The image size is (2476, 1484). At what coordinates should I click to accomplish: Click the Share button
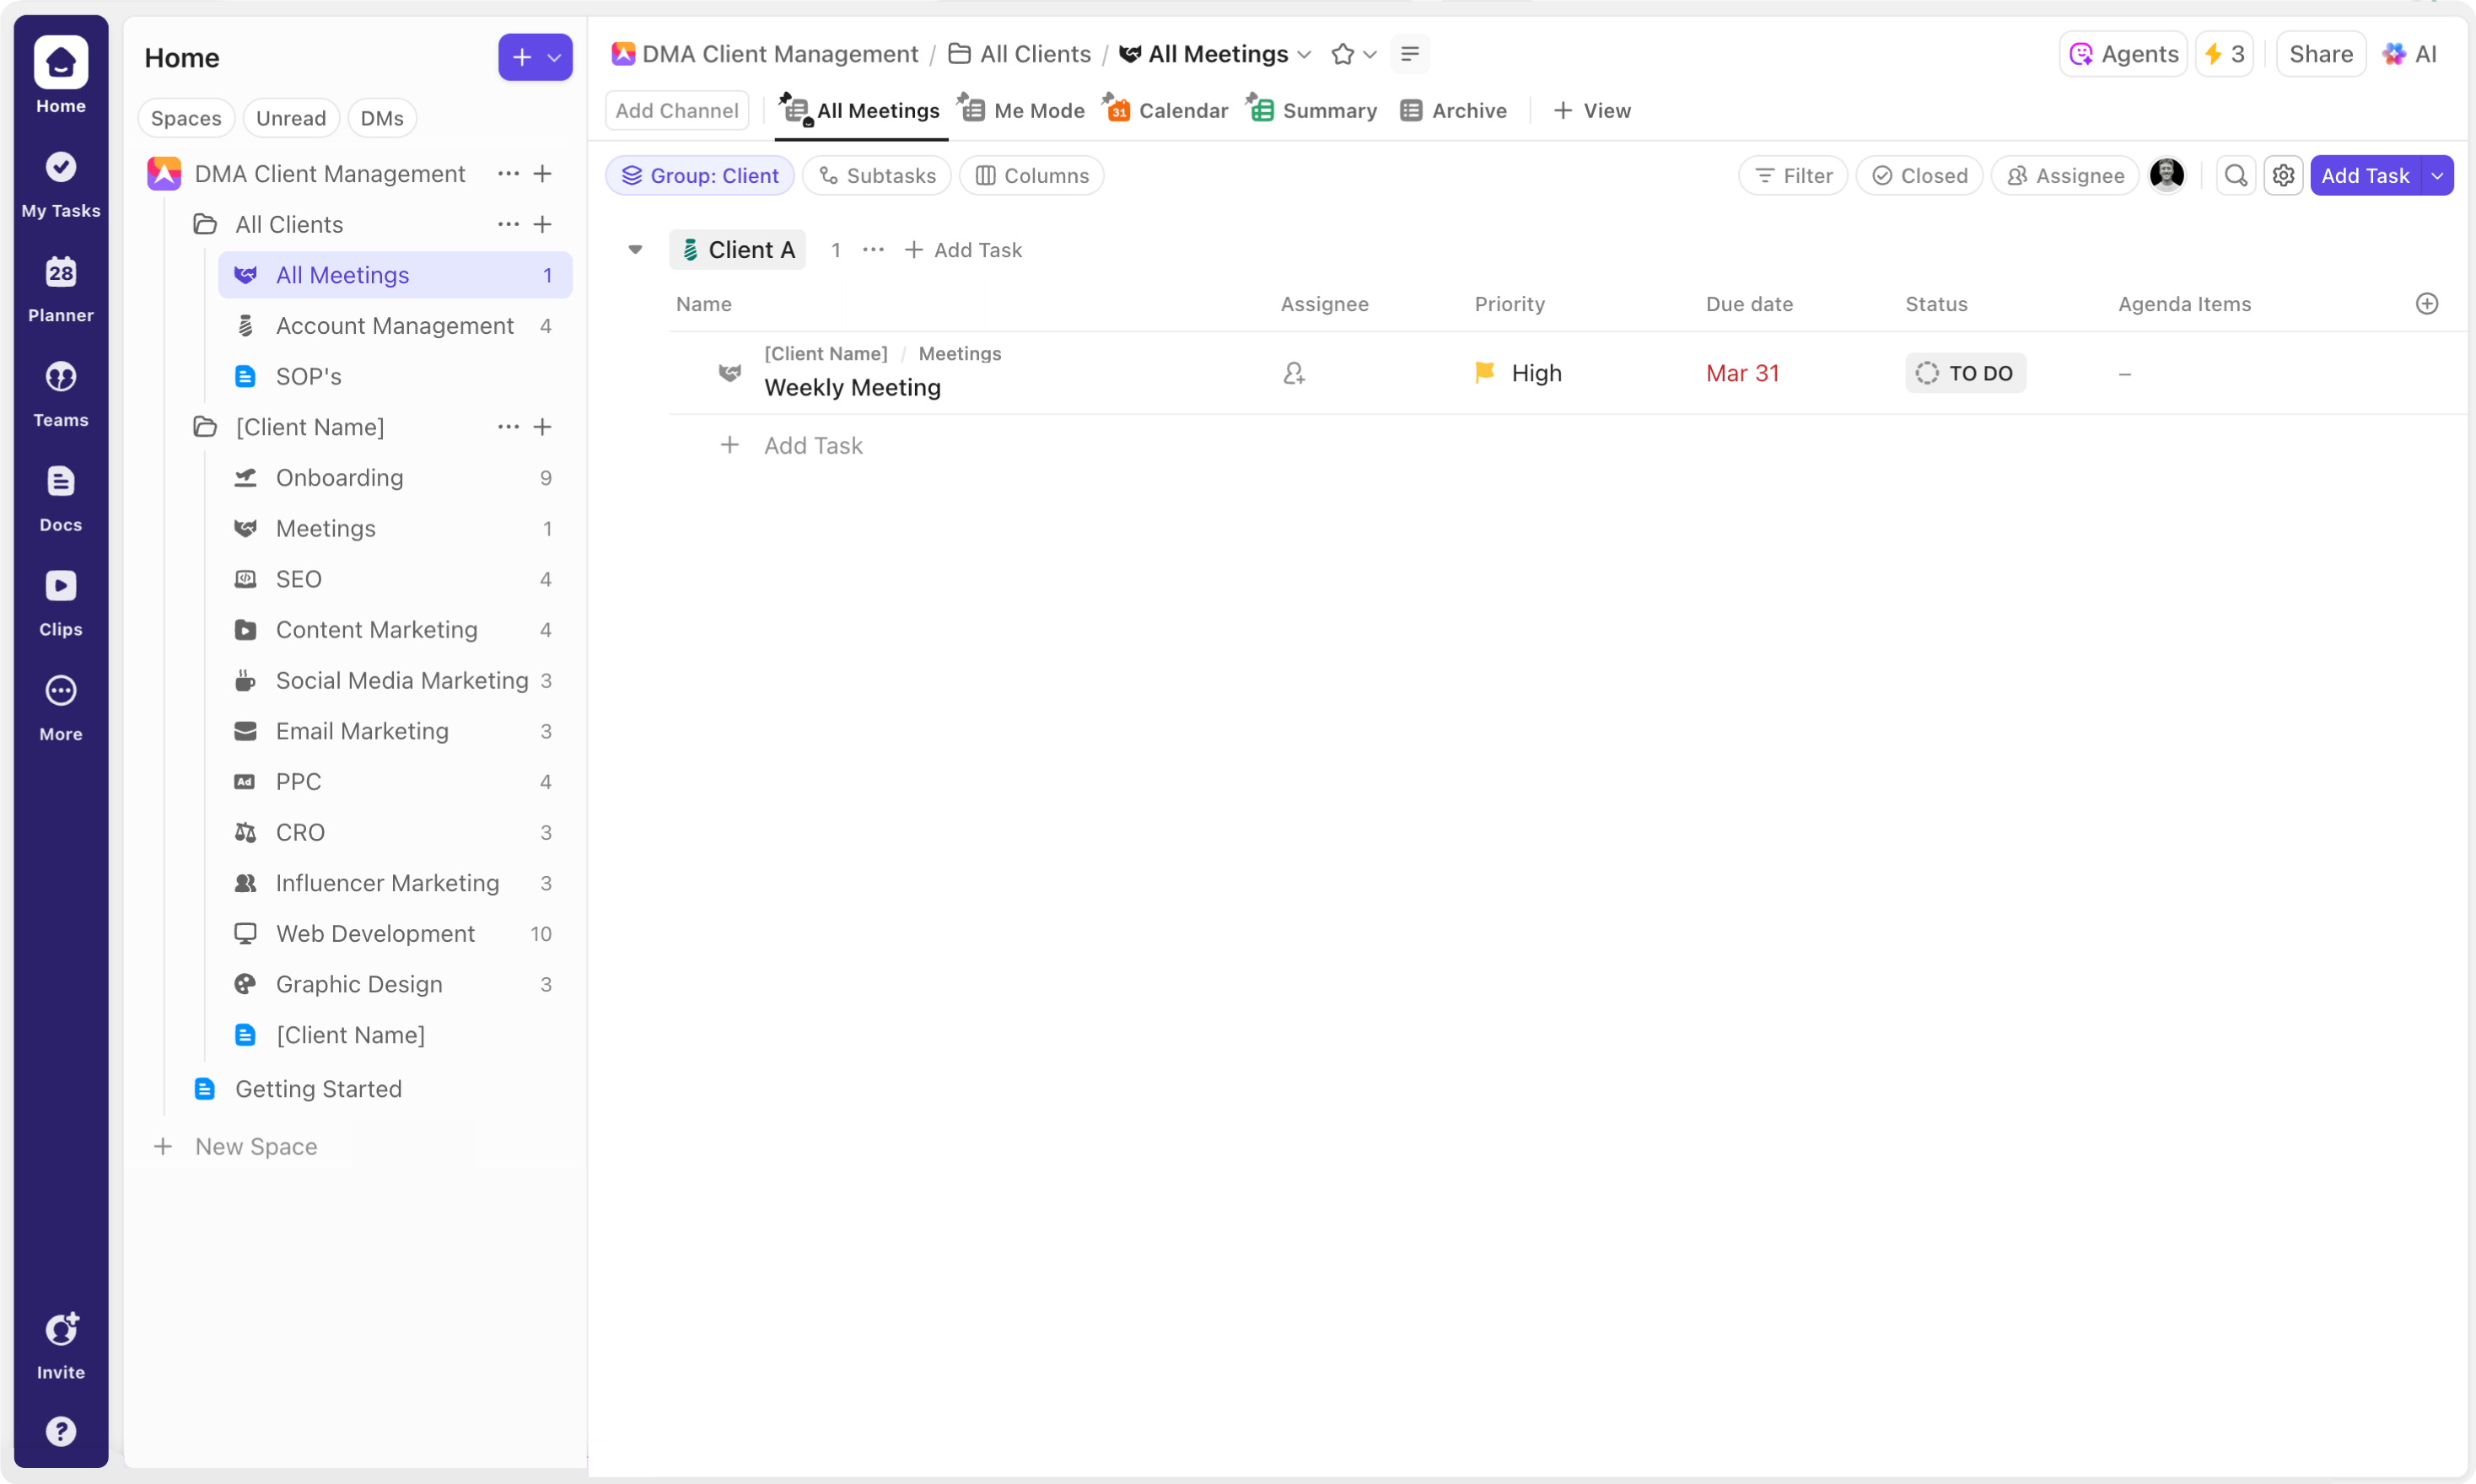[x=2320, y=55]
